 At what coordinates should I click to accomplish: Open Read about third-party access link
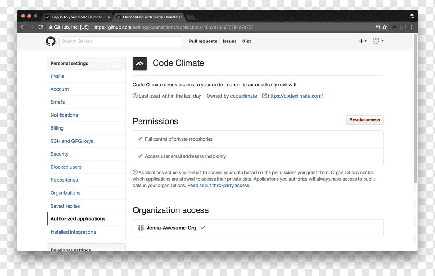click(x=218, y=185)
